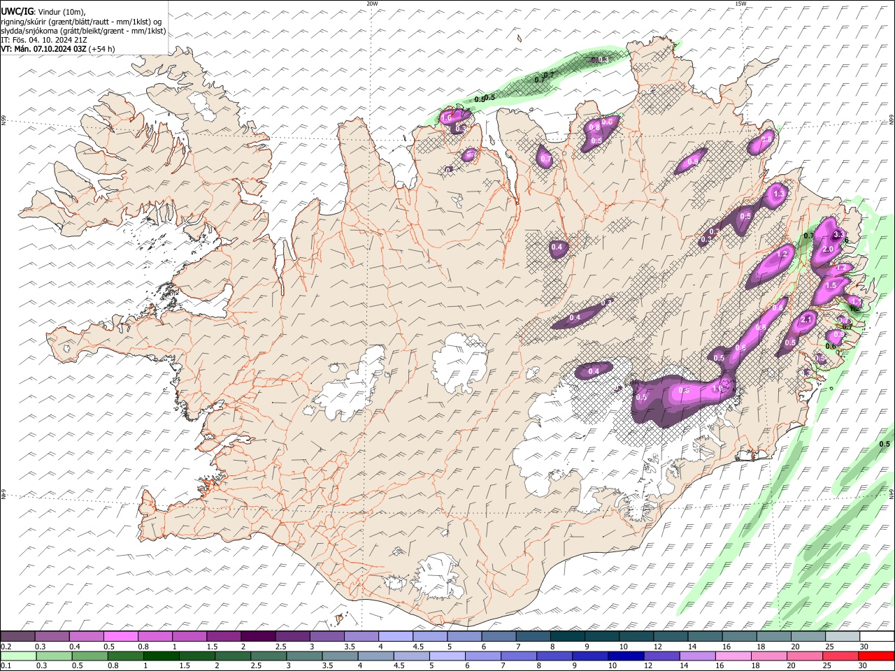Click the light periwinkle 5 rain scale swatch

tap(446, 656)
